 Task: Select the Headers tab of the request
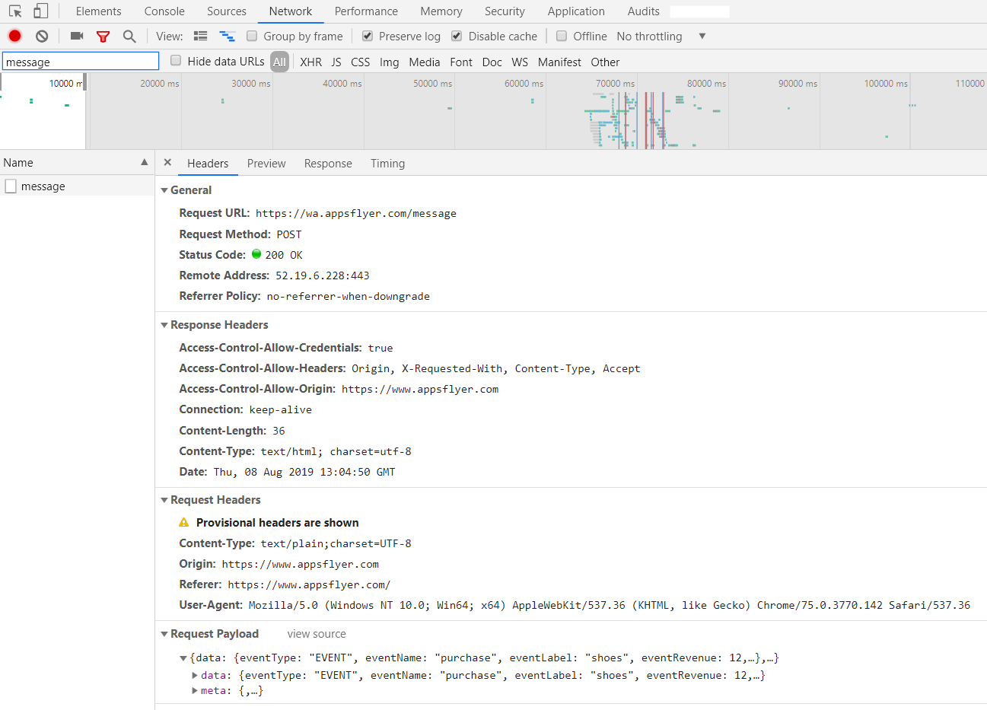[208, 164]
